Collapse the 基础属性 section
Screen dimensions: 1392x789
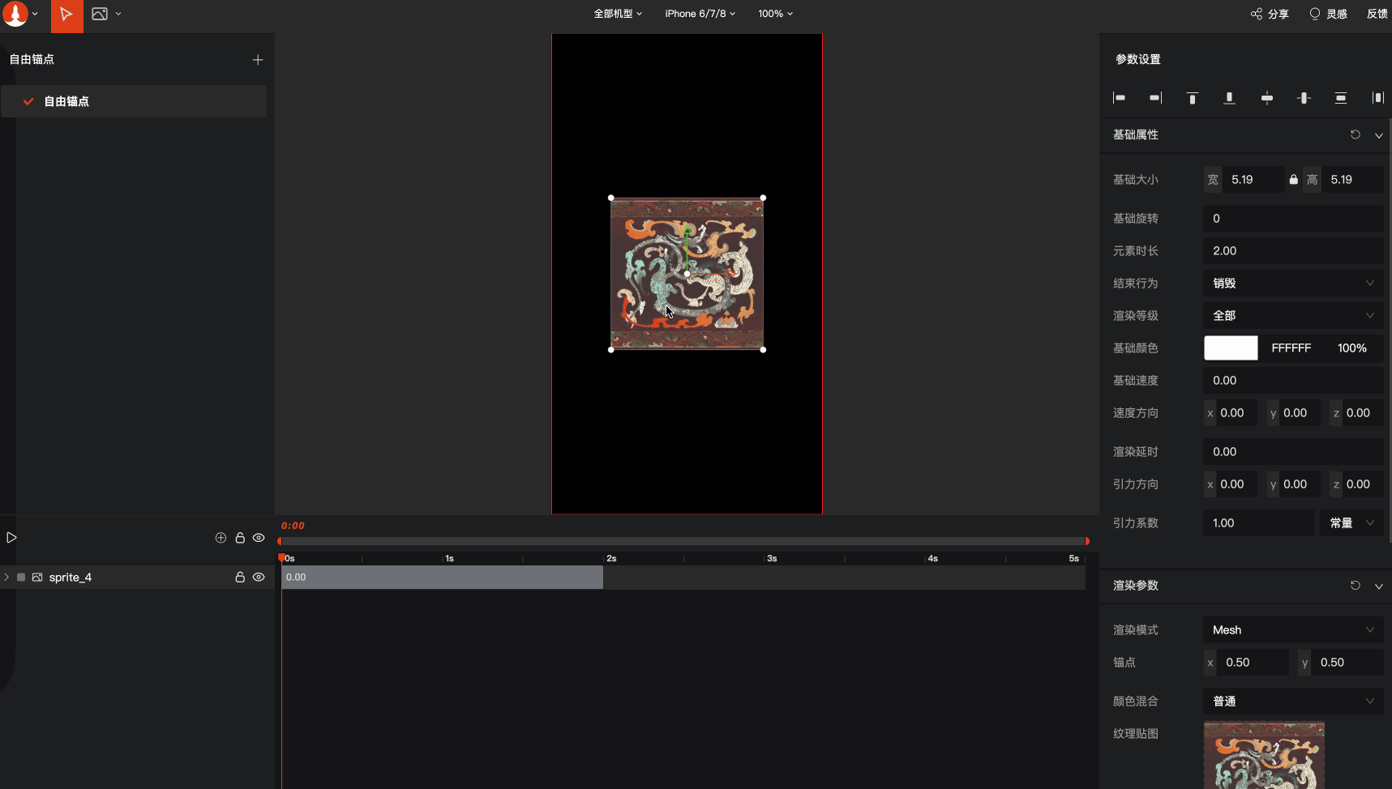point(1379,135)
